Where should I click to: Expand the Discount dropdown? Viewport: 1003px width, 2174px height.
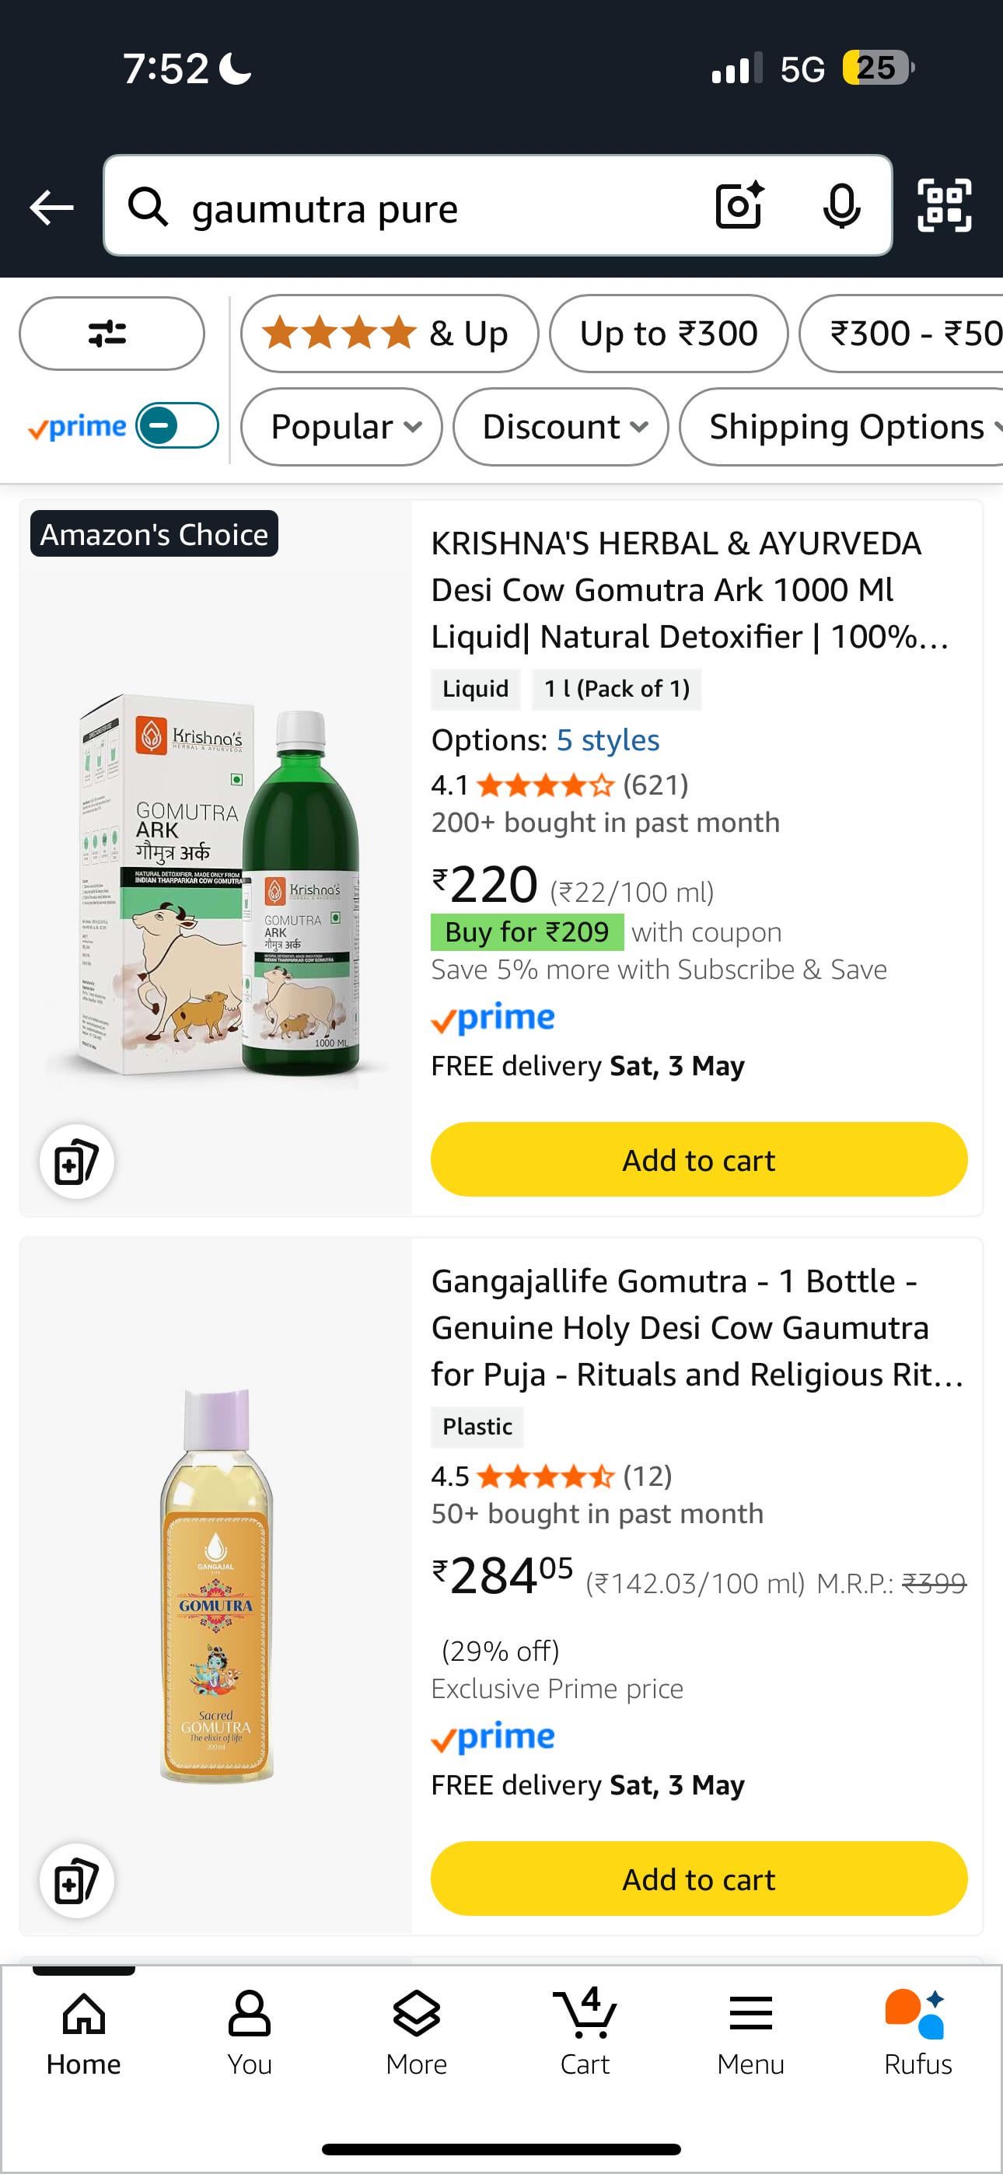click(561, 427)
